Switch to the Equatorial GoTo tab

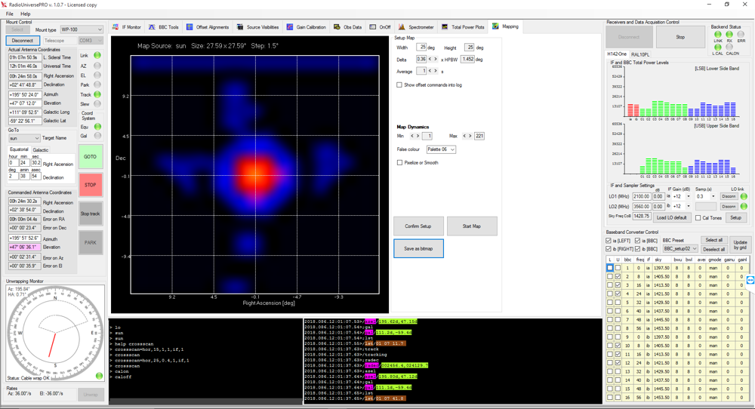click(x=20, y=149)
